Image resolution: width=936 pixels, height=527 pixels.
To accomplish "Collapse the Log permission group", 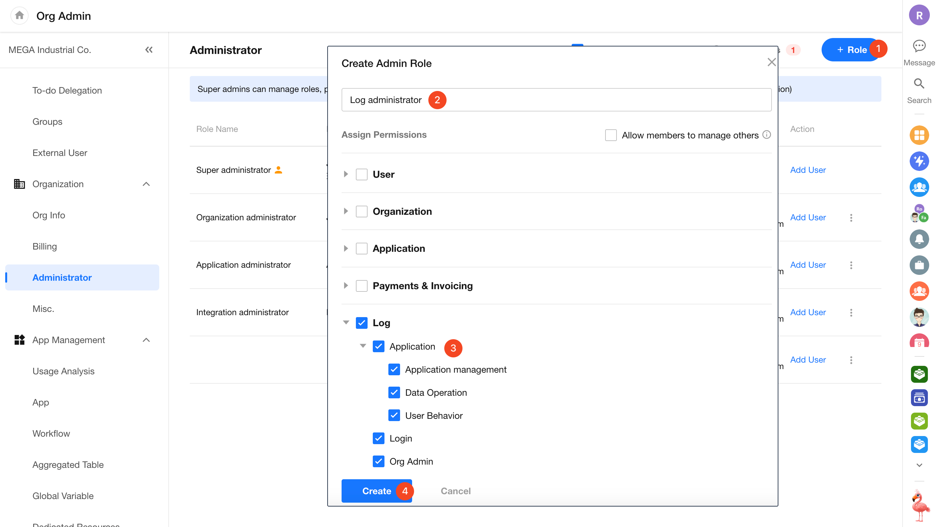I will coord(346,323).
